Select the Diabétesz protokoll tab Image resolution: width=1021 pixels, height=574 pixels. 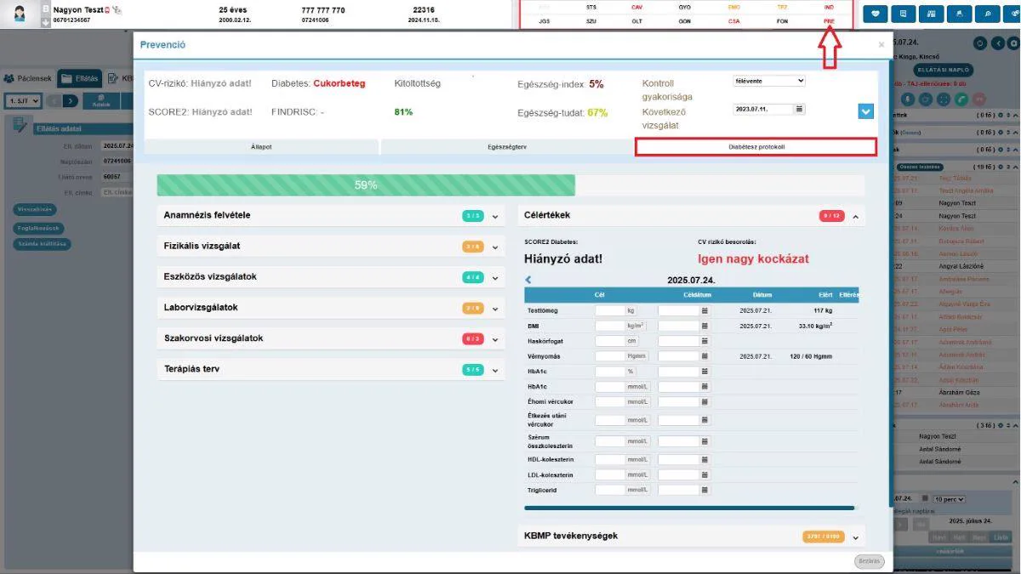coord(756,146)
